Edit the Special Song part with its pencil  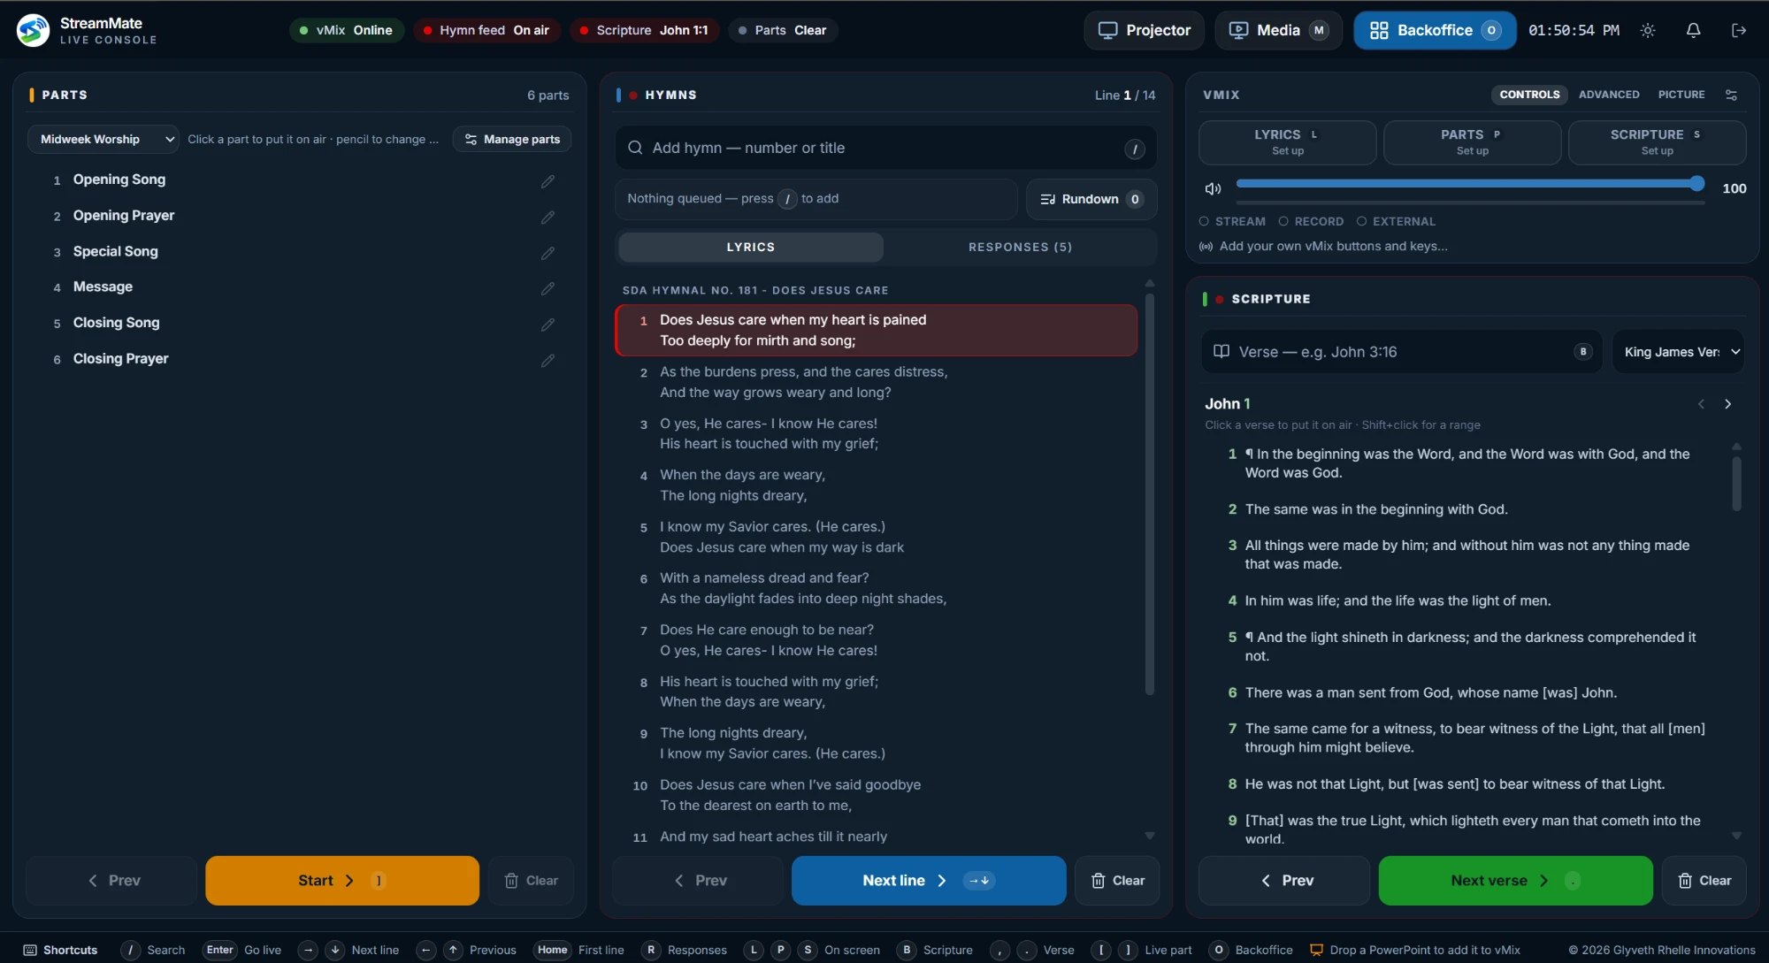pos(548,253)
